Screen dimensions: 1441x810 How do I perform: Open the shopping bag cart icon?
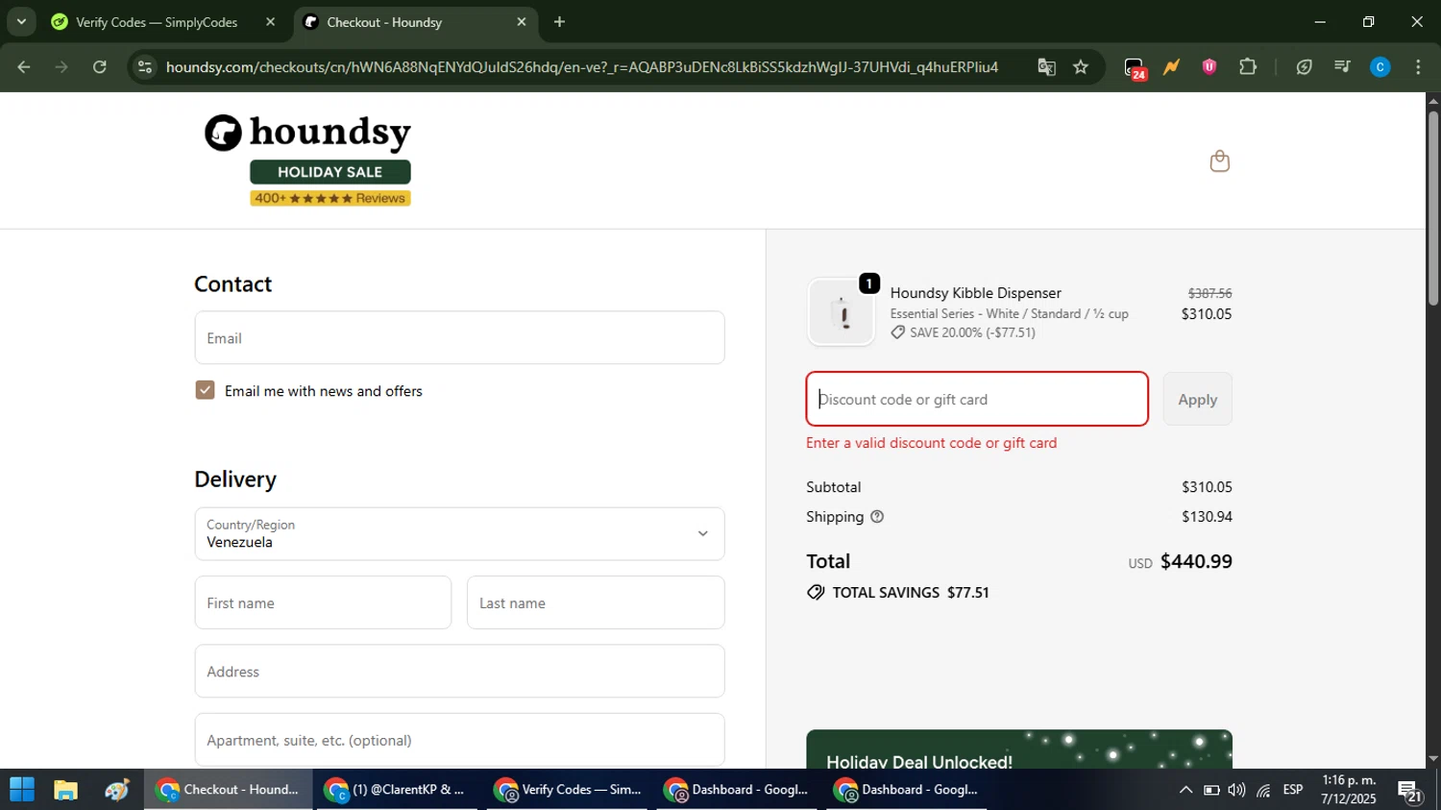[x=1219, y=160]
